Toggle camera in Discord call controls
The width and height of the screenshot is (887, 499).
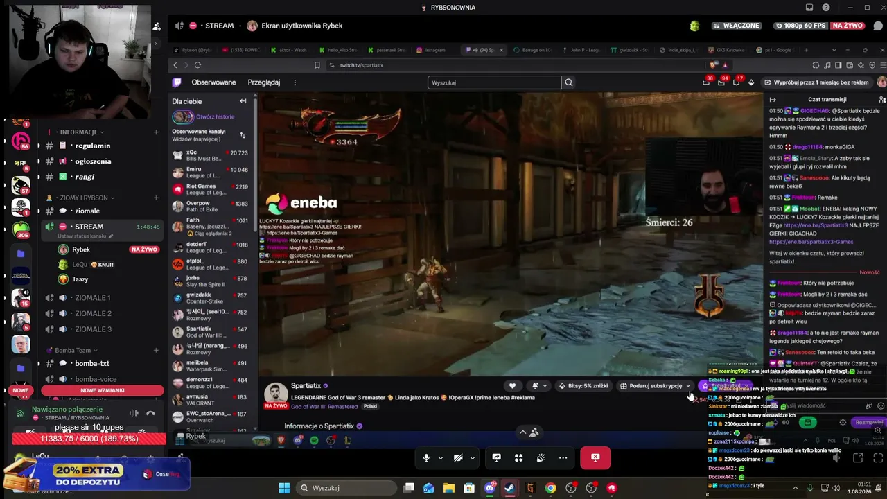[x=458, y=457]
